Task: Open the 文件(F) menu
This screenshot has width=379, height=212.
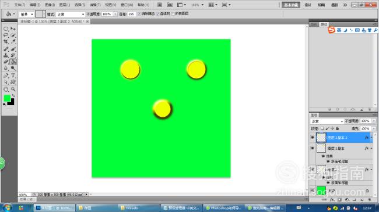Action: coord(20,5)
